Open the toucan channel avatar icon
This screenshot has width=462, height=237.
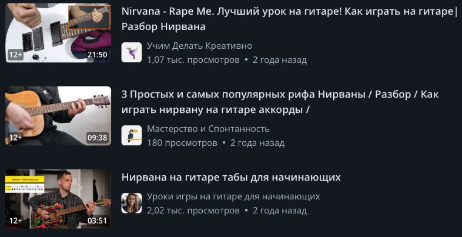132,135
